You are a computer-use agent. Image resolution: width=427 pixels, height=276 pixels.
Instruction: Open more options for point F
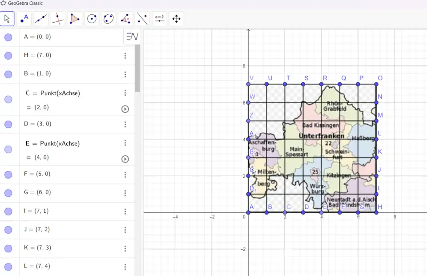(125, 175)
